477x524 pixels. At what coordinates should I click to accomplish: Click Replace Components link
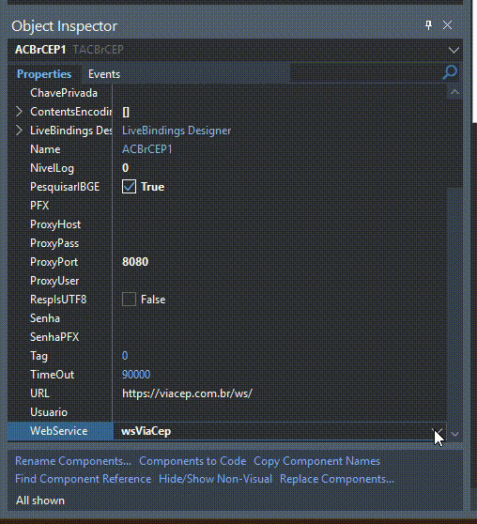coord(337,479)
